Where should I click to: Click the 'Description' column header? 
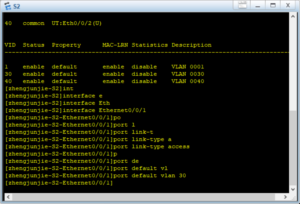pyautogui.click(x=191, y=45)
